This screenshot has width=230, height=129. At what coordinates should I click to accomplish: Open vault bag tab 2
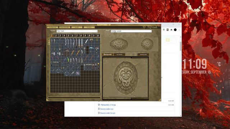[x=56, y=35]
